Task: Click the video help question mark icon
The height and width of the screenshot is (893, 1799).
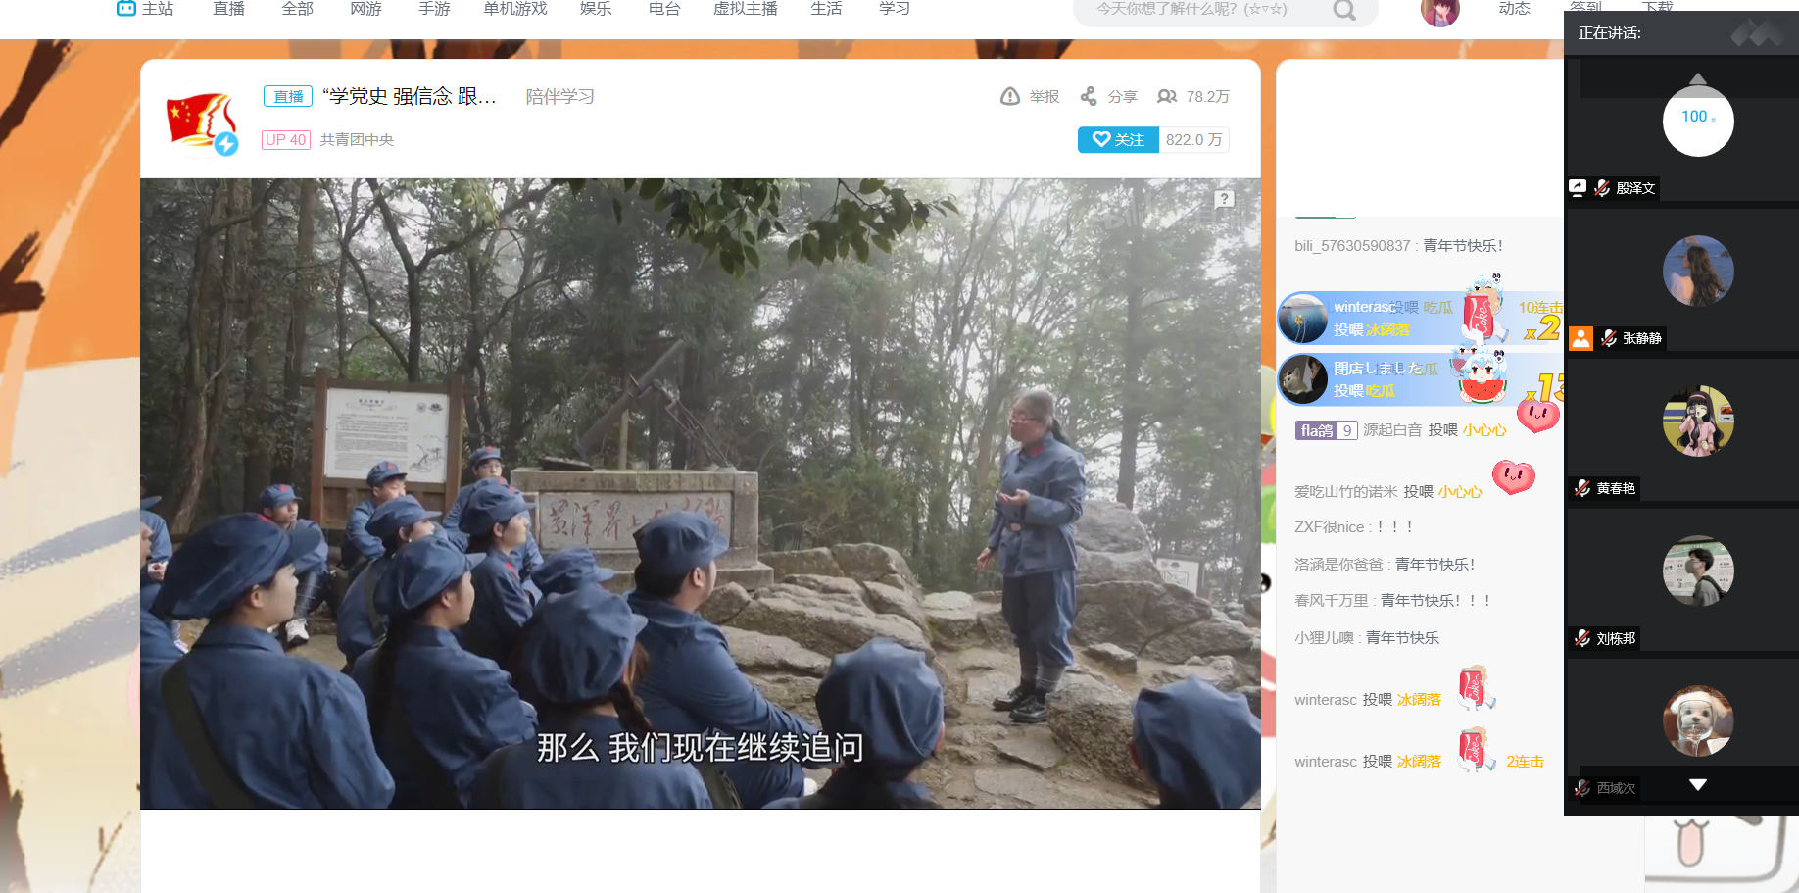Action: point(1224,199)
